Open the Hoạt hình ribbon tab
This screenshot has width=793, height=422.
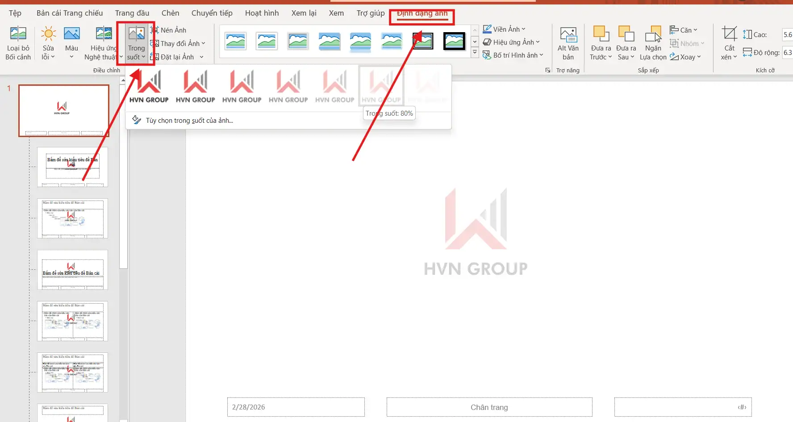tap(262, 13)
